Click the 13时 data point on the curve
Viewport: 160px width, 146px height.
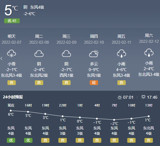(x=149, y=116)
